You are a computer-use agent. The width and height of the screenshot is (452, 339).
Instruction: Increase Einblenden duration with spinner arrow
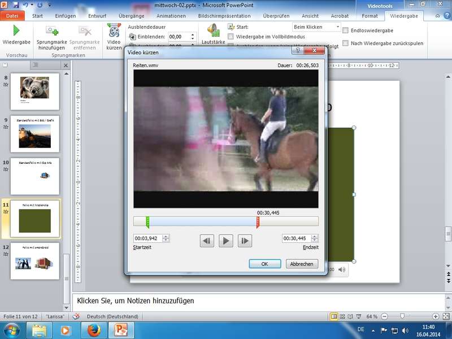pyautogui.click(x=193, y=34)
